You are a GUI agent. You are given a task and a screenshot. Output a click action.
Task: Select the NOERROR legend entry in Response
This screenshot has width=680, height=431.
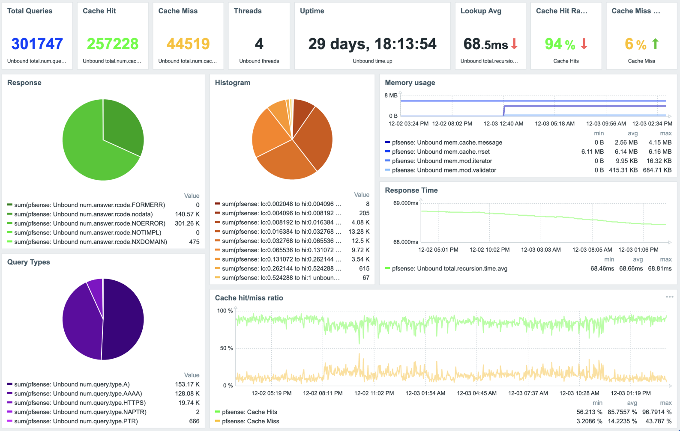pos(90,223)
